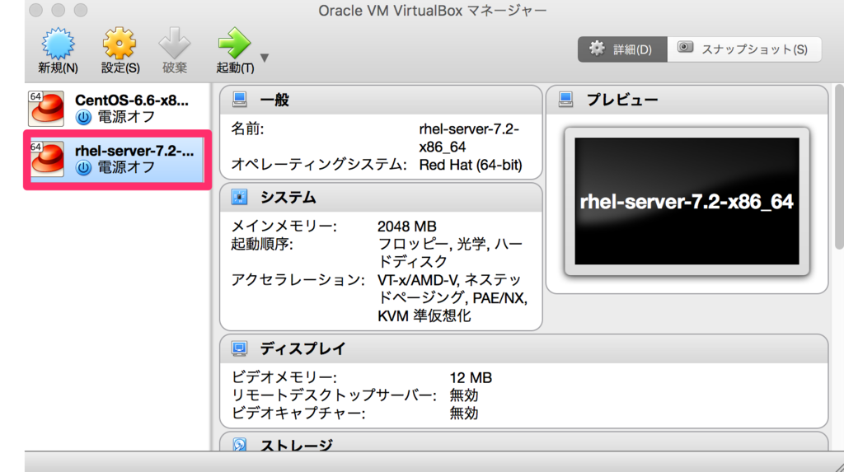Open the システム section header
Viewport: 844px width, 472px height.
coord(381,198)
